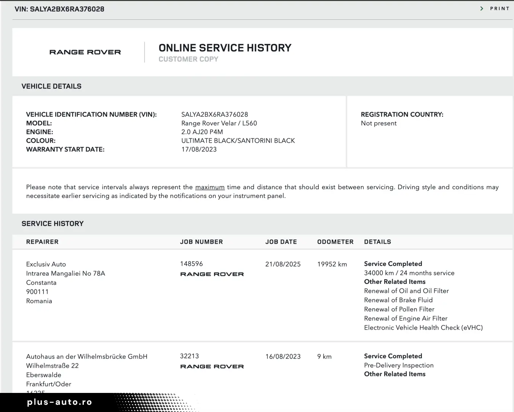514x412 pixels.
Task: Click 'Renewal of Engine Air Filter'
Action: (406, 319)
